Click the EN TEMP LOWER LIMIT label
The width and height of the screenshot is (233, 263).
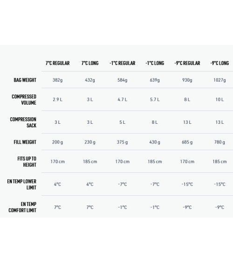point(21,185)
